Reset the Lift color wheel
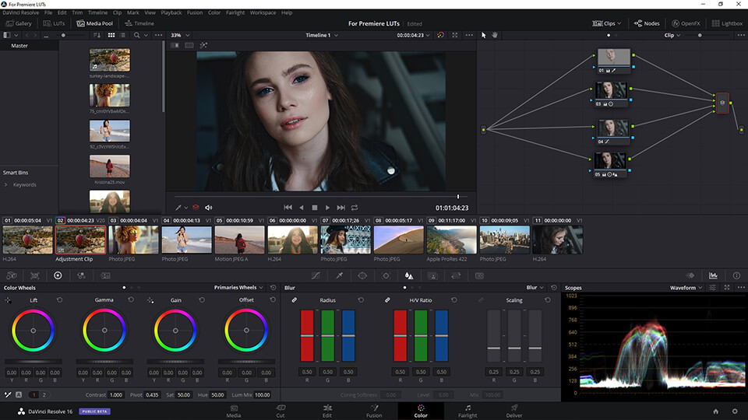This screenshot has width=748, height=420. (59, 299)
